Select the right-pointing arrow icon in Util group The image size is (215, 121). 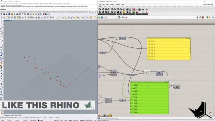pos(143,9)
